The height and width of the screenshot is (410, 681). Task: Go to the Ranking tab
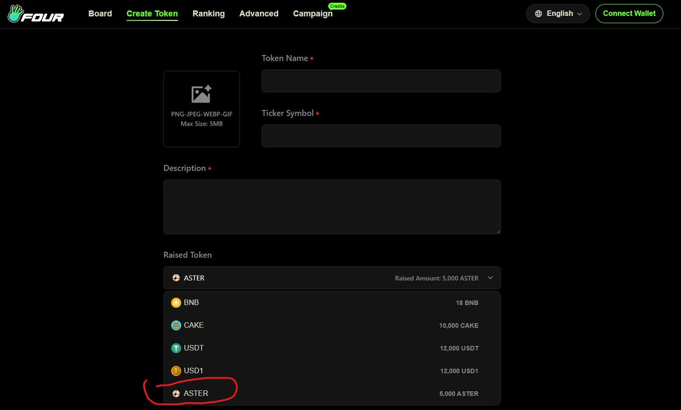pyautogui.click(x=208, y=14)
